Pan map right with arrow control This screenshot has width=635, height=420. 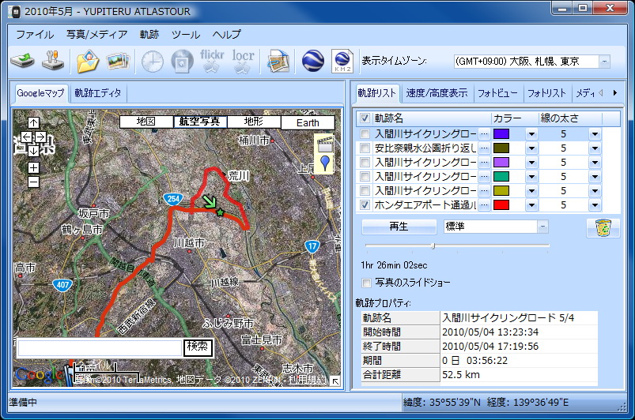pos(40,137)
